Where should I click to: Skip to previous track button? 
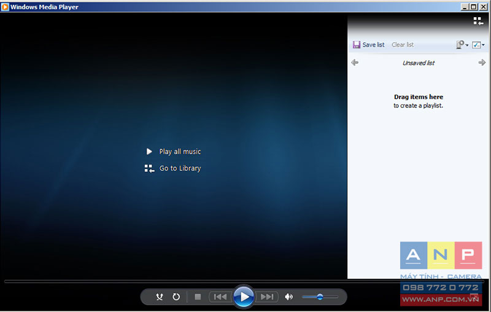(x=220, y=297)
